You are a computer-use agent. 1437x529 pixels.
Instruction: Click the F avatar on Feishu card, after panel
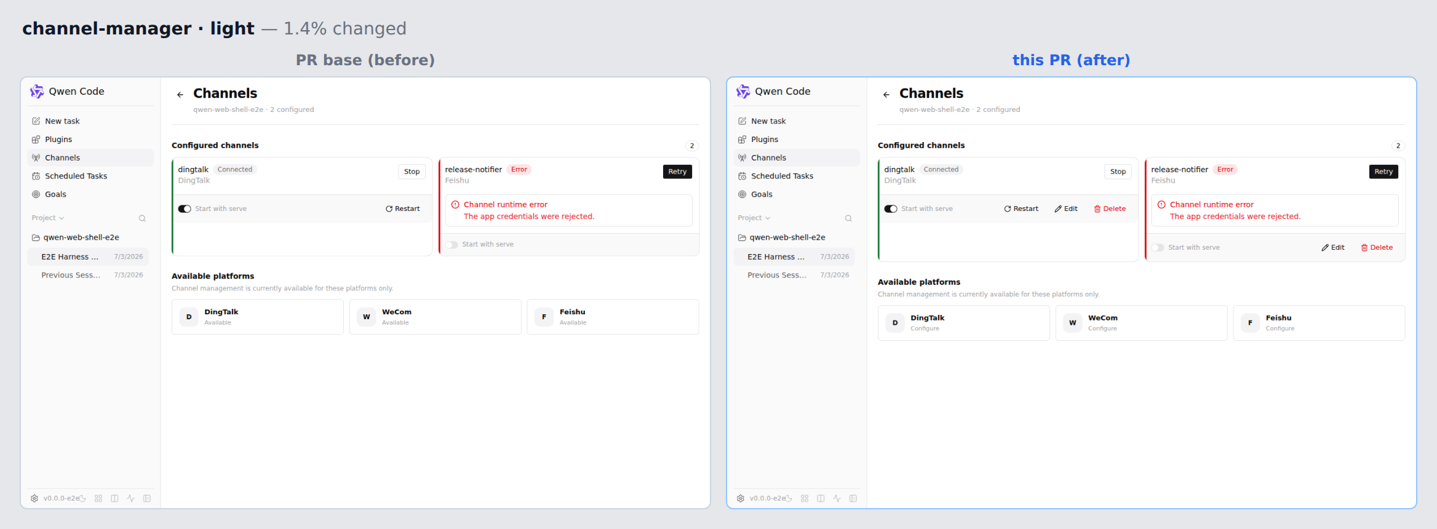(x=1250, y=323)
